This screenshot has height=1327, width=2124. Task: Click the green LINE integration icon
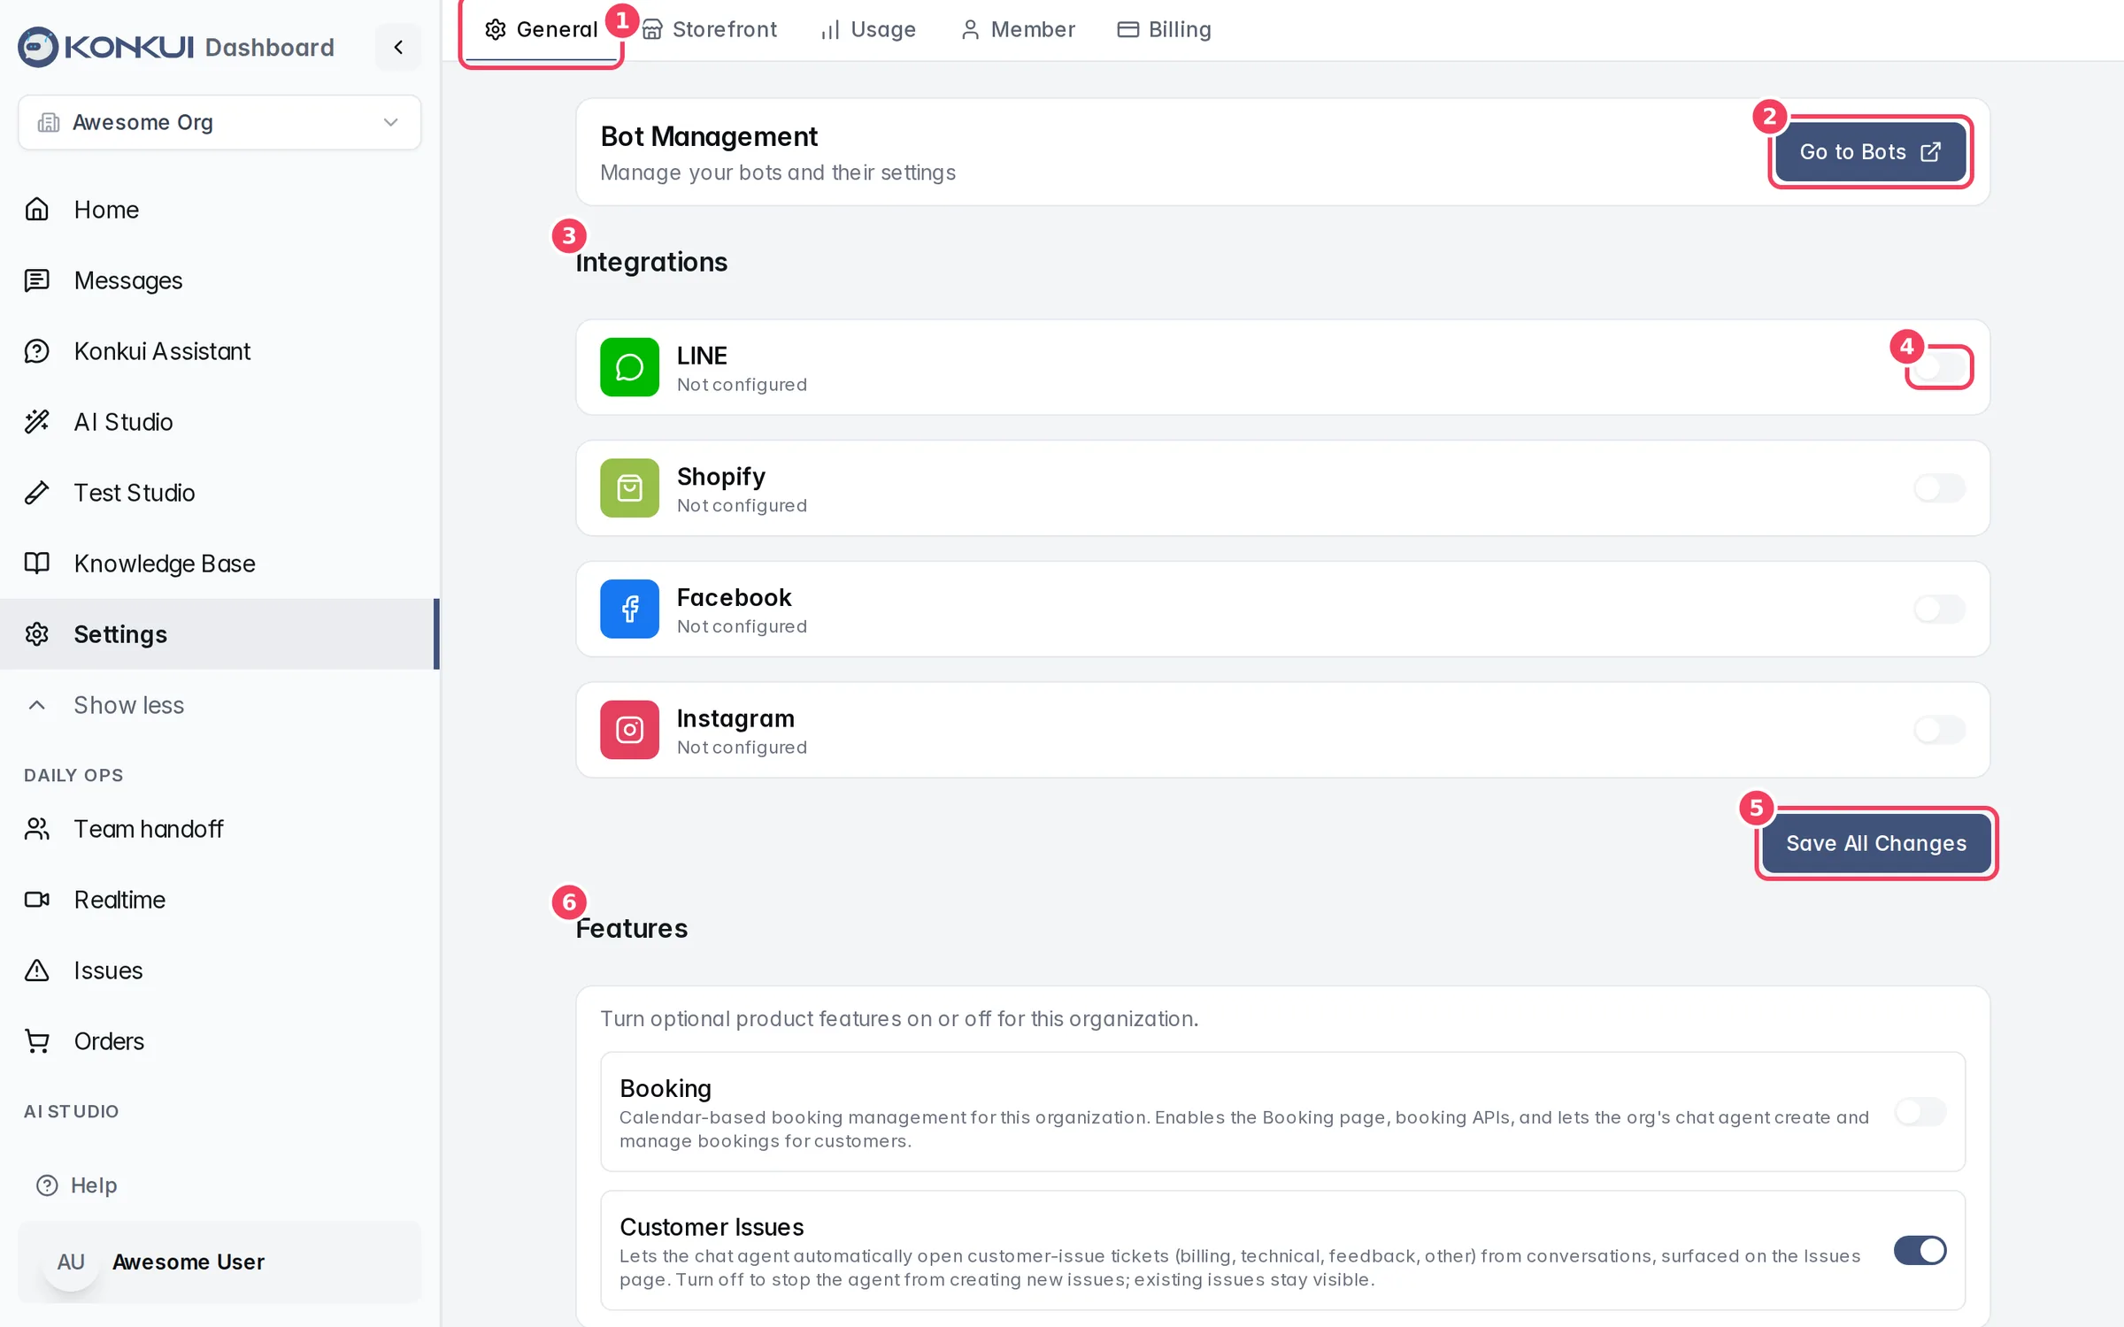tap(629, 367)
